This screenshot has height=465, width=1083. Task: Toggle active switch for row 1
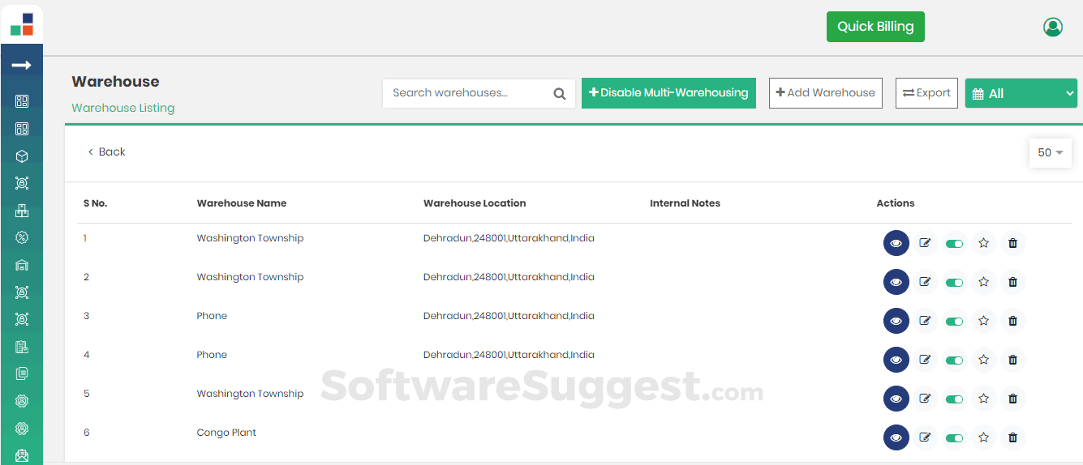[954, 243]
